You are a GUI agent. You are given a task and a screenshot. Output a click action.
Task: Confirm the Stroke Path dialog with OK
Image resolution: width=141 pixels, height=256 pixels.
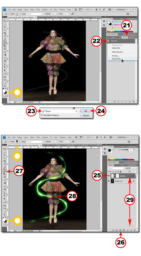tap(86, 111)
